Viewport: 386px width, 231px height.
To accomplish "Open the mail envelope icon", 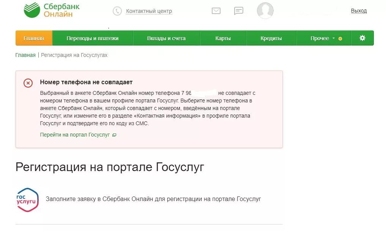I will [x=216, y=11].
